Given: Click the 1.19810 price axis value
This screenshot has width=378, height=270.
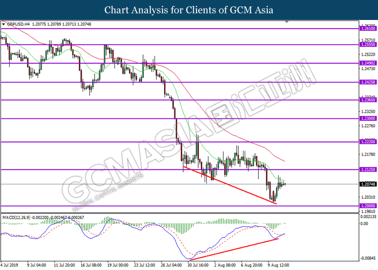Looking at the screenshot, I should coord(368,211).
